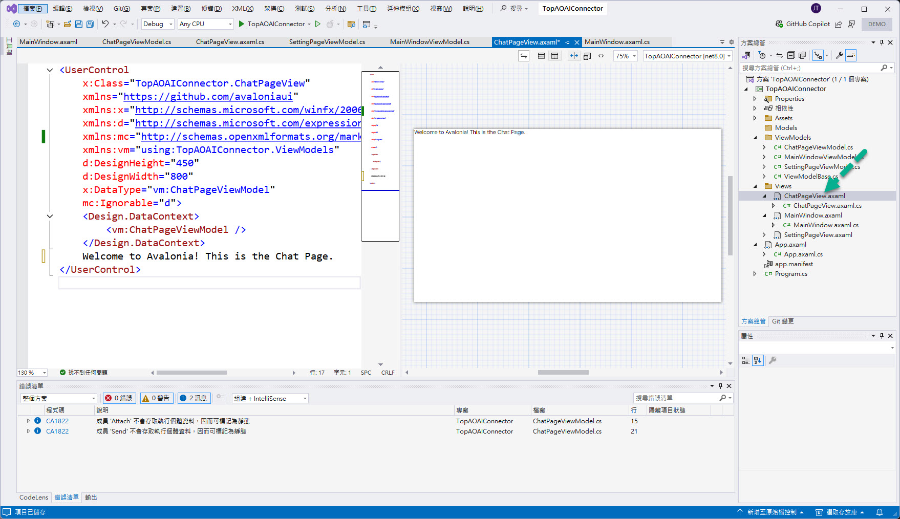Image resolution: width=900 pixels, height=519 pixels.
Task: Start debugging TopAOAIConnector with green play
Action: click(x=242, y=24)
